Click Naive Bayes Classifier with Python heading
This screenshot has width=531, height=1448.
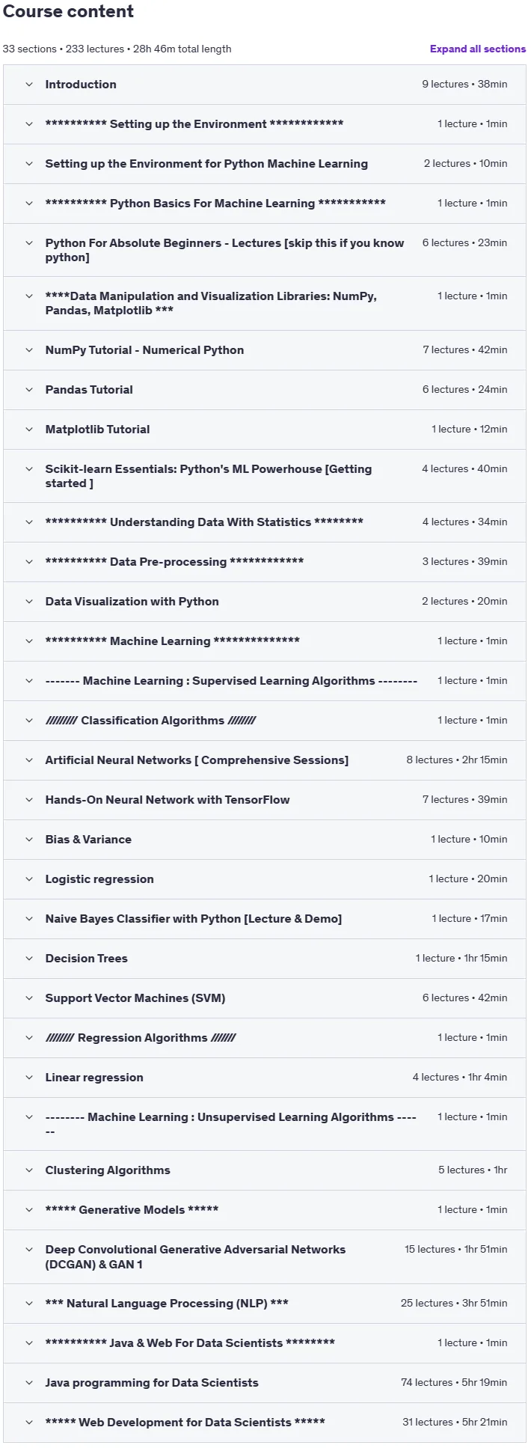[194, 919]
